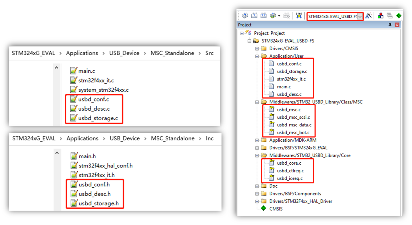Go to MSC_Standalone breadcrumb in Src explorer window

[172, 53]
